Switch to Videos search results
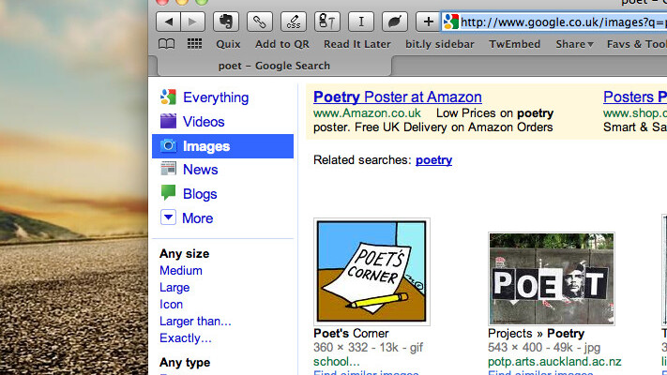This screenshot has width=667, height=375. pyautogui.click(x=204, y=122)
